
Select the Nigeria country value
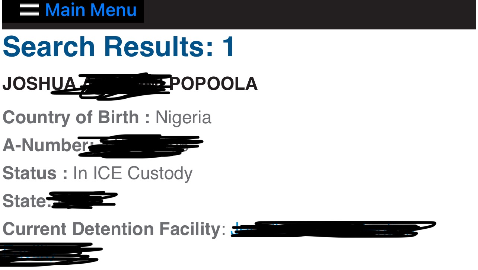(183, 117)
